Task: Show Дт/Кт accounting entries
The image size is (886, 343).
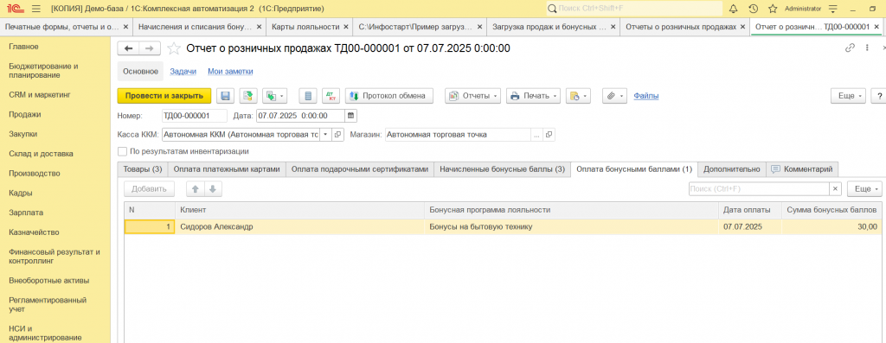Action: (331, 96)
